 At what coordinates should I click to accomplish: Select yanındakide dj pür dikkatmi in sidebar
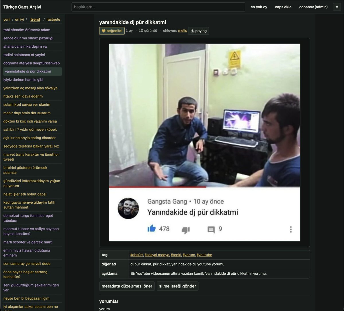pyautogui.click(x=33, y=72)
